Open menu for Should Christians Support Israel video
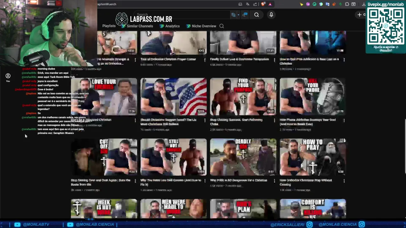The height and width of the screenshot is (228, 406). click(x=205, y=120)
